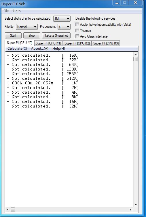
Task: Open the Processors count dropdown
Action: [x=64, y=27]
